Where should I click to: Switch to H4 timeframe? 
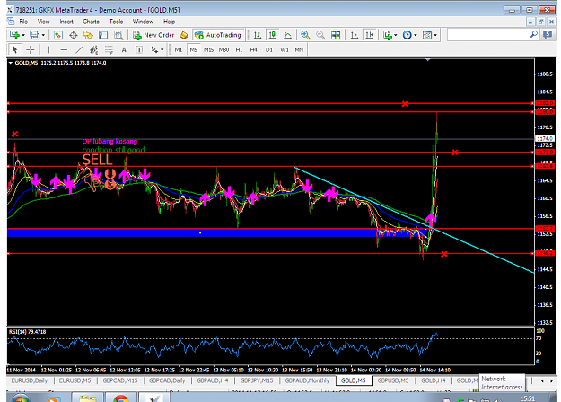point(254,49)
